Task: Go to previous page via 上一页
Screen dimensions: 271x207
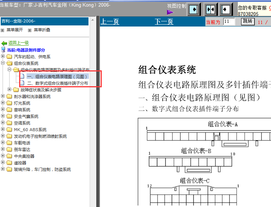Action: tap(110, 22)
